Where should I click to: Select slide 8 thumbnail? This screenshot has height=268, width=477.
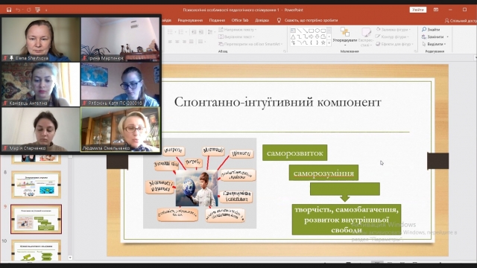coord(36,185)
